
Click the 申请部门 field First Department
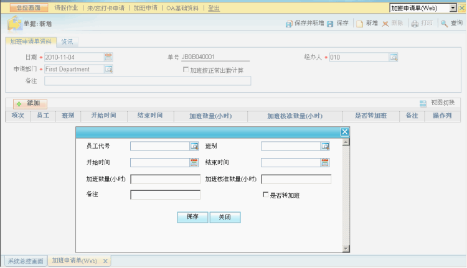click(74, 69)
